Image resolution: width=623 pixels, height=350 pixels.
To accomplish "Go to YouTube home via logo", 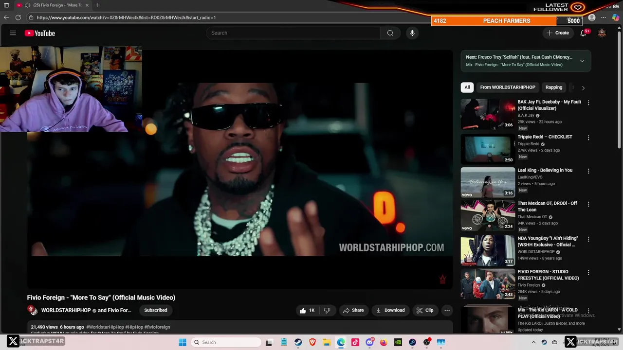I will tap(40, 33).
